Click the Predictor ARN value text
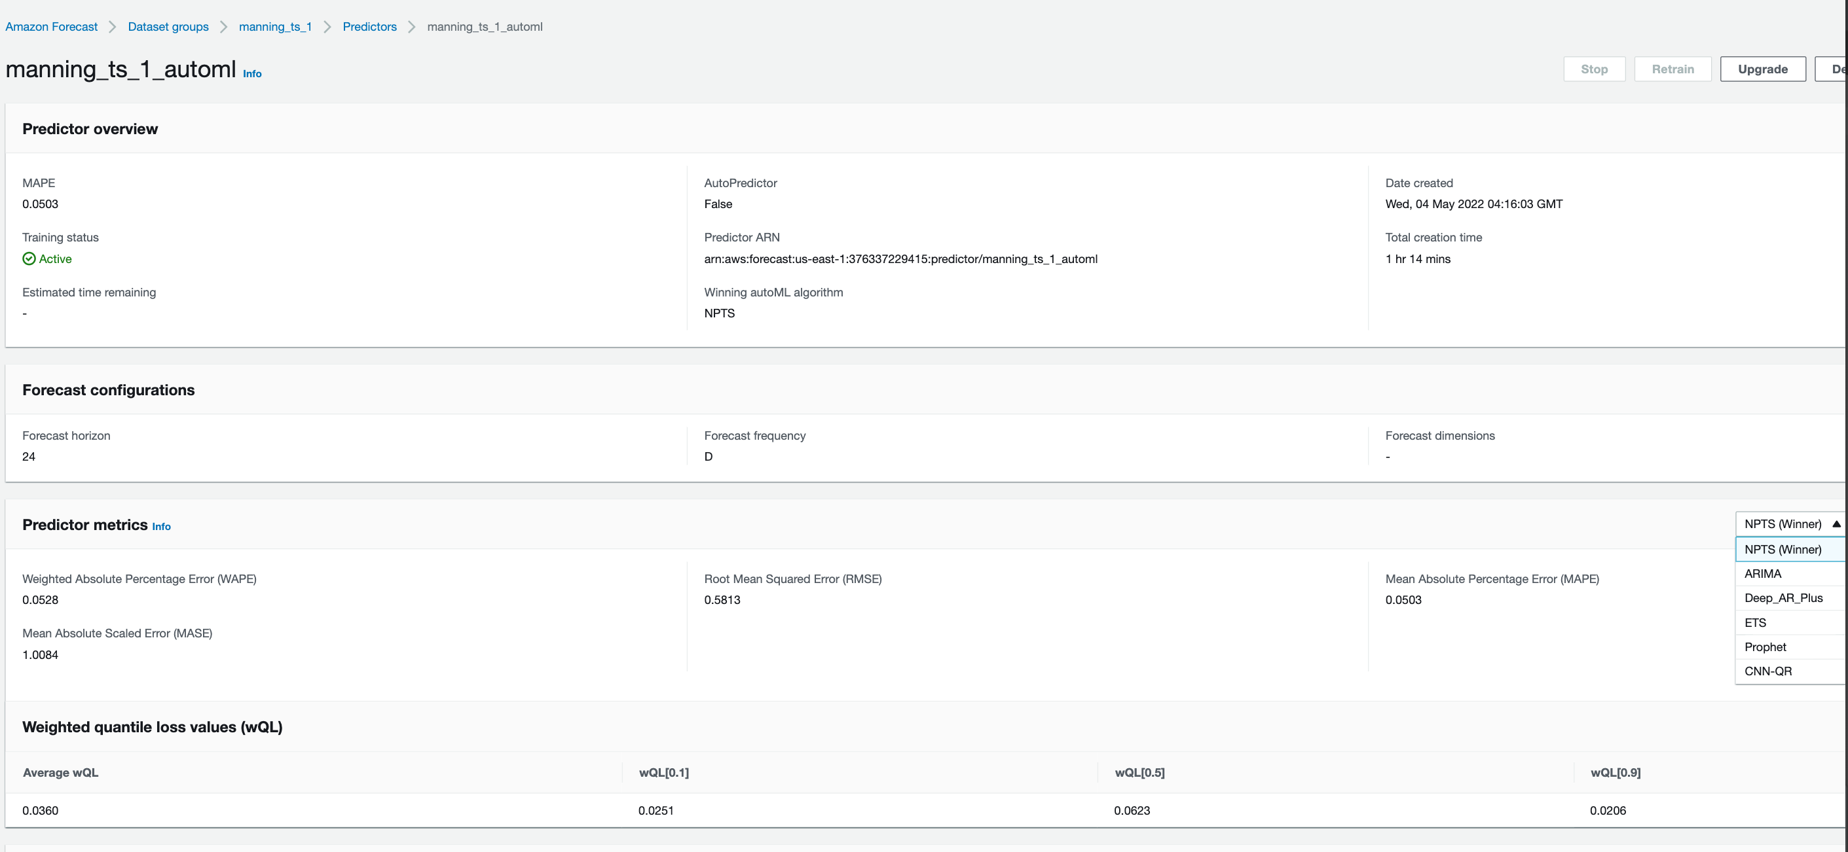 (900, 258)
